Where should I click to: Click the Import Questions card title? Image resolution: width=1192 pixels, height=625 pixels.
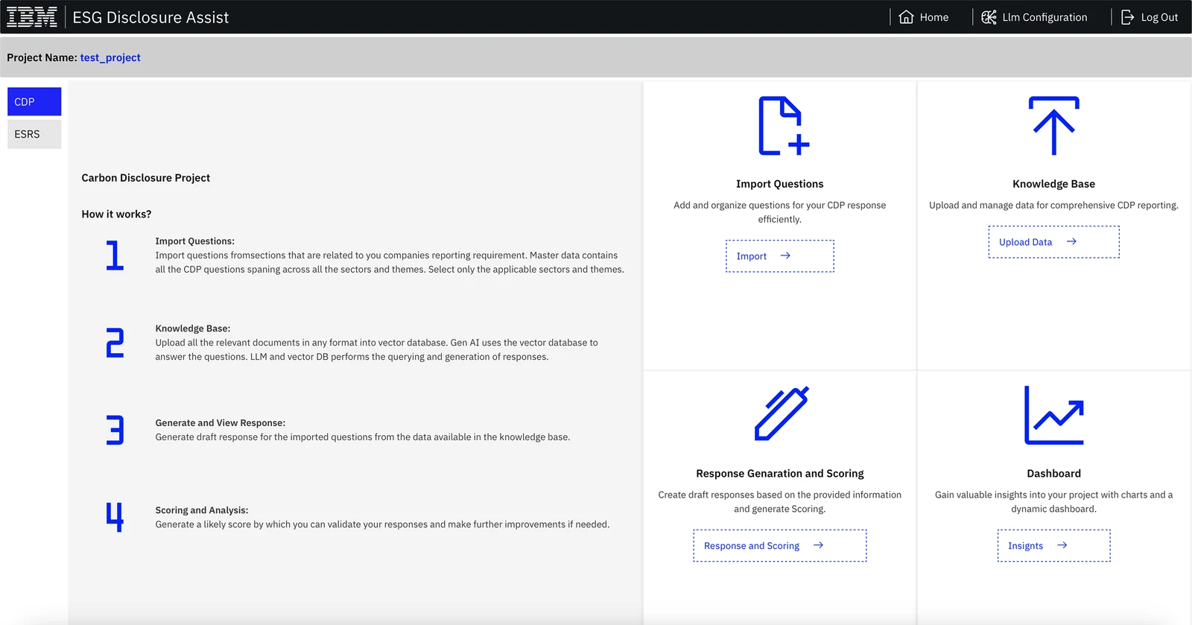[x=780, y=184]
